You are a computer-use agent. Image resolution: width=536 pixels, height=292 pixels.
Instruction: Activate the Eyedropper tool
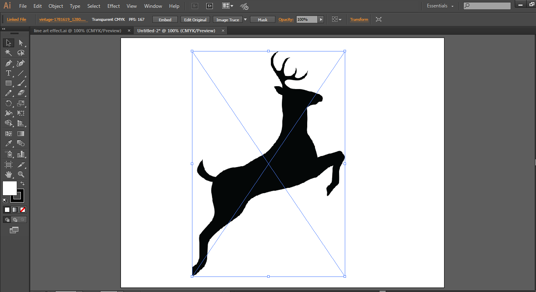(x=8, y=143)
